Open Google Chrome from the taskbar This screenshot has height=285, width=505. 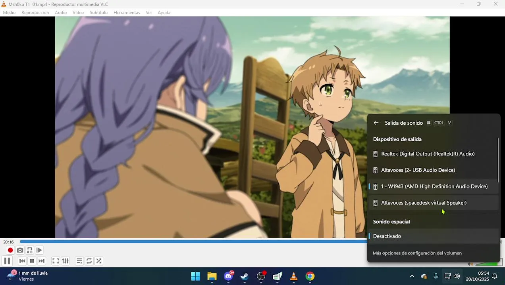tap(310, 276)
